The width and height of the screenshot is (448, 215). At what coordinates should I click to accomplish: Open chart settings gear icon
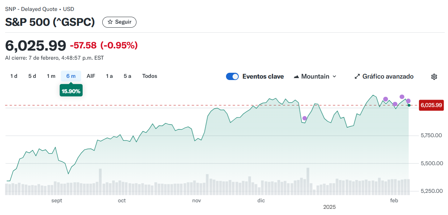[x=434, y=76]
